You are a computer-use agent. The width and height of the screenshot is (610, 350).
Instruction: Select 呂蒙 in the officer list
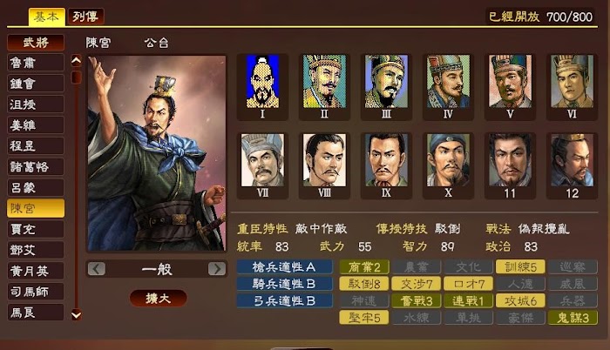coord(36,187)
